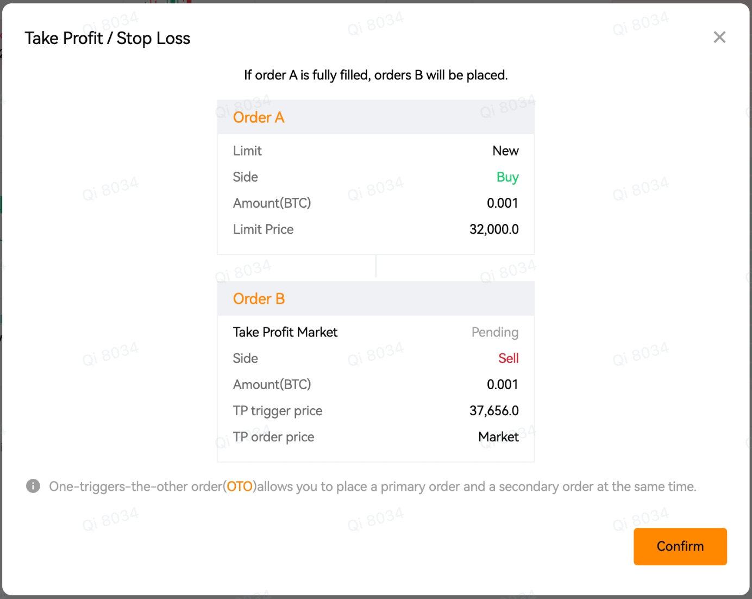Click the red Sell side value
This screenshot has height=599, width=752.
click(509, 358)
